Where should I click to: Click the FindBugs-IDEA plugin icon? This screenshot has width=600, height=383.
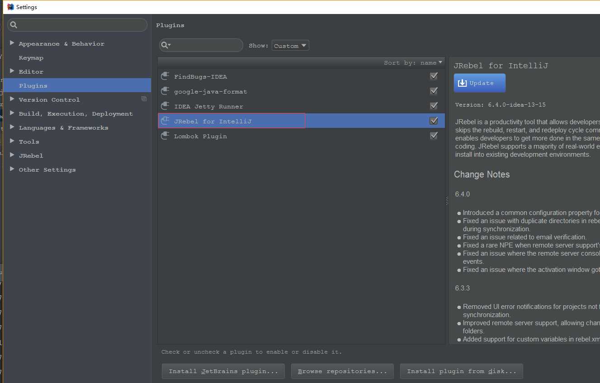pos(165,76)
